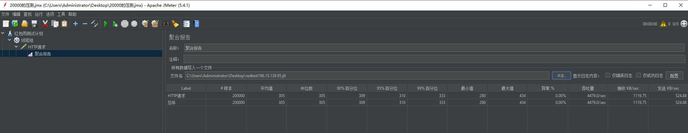Copy the selected element

55,24
